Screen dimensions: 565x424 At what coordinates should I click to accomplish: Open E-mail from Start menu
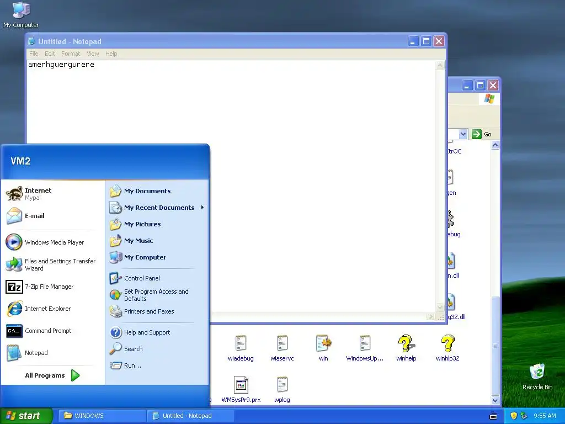[x=52, y=216]
